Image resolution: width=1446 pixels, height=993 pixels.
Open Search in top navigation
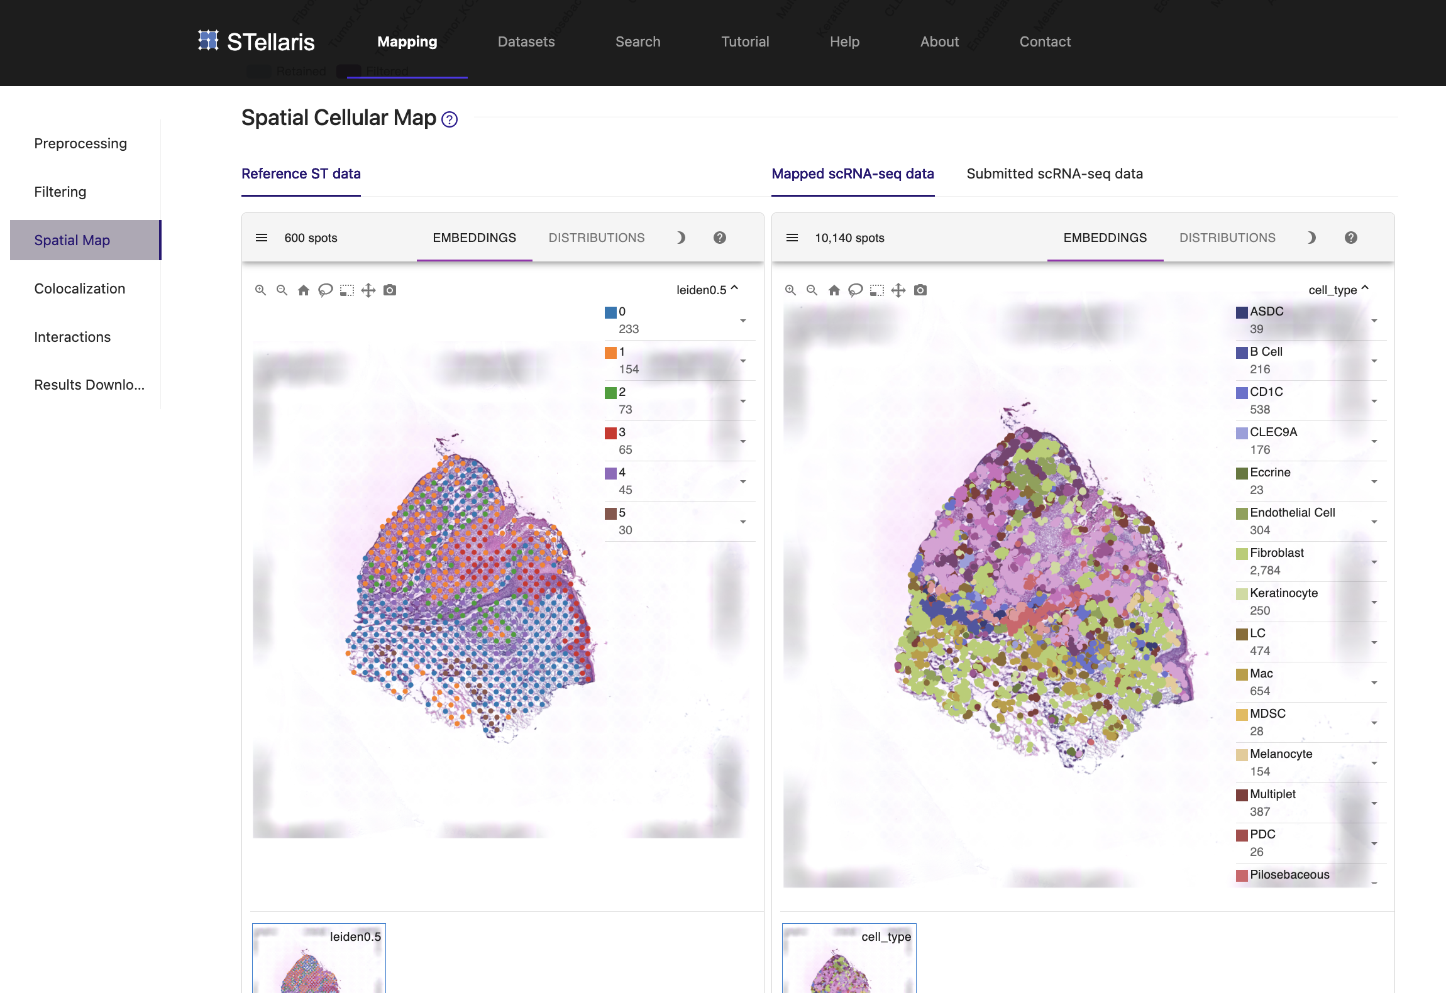point(637,41)
